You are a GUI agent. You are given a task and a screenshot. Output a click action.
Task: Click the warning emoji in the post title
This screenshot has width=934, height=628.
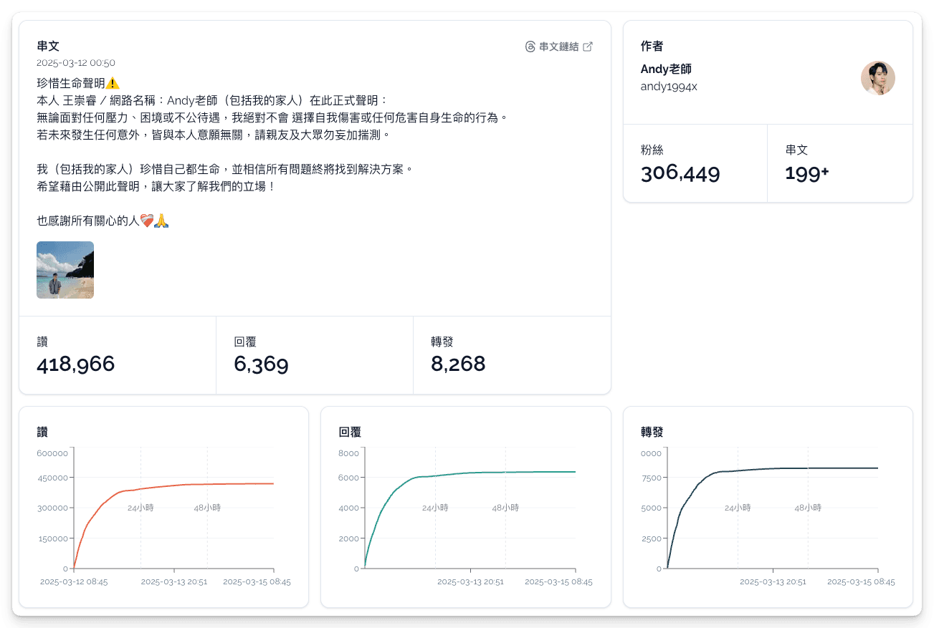click(x=113, y=83)
